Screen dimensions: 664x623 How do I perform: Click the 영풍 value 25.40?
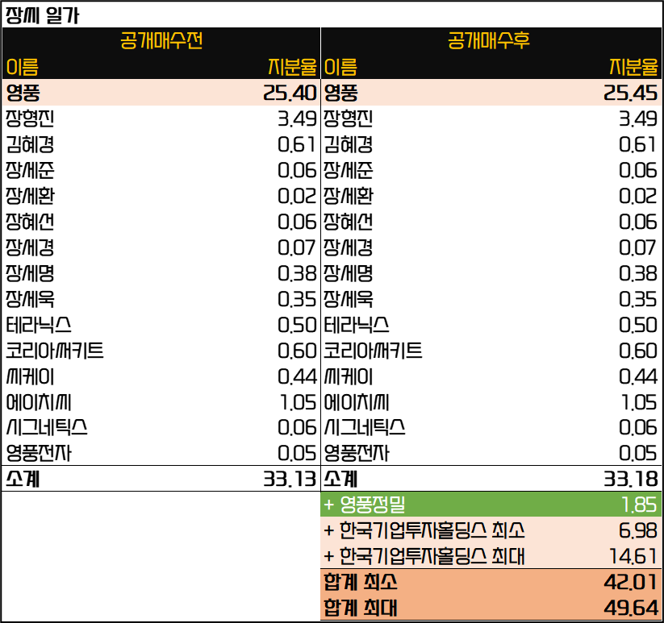click(290, 93)
